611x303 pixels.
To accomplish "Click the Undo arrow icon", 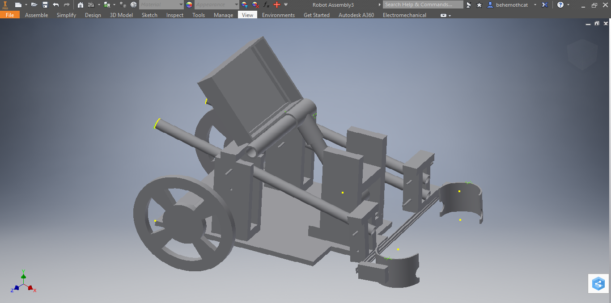I will (56, 4).
